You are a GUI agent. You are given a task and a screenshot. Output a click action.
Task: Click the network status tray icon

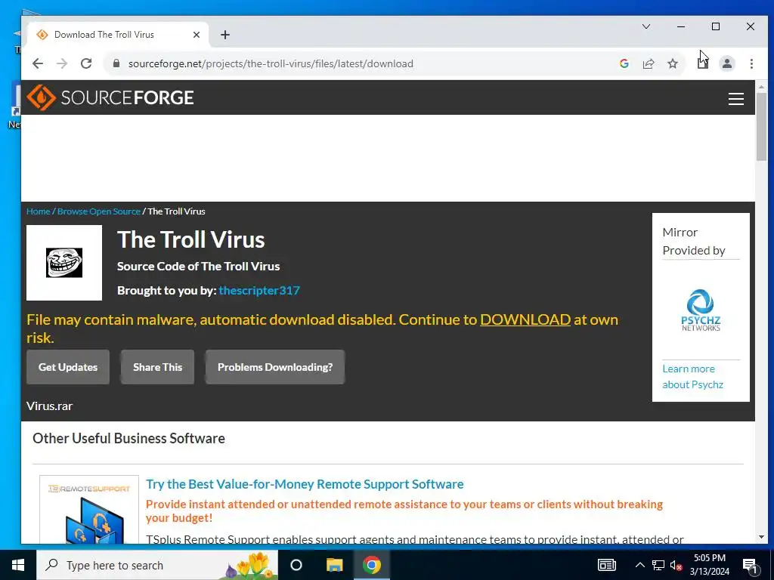[x=658, y=565]
